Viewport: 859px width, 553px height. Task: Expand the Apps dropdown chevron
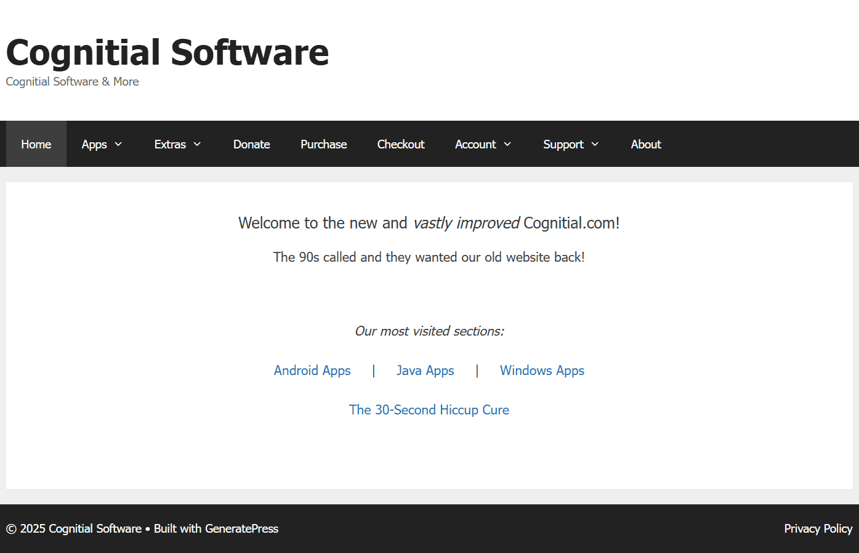(119, 144)
